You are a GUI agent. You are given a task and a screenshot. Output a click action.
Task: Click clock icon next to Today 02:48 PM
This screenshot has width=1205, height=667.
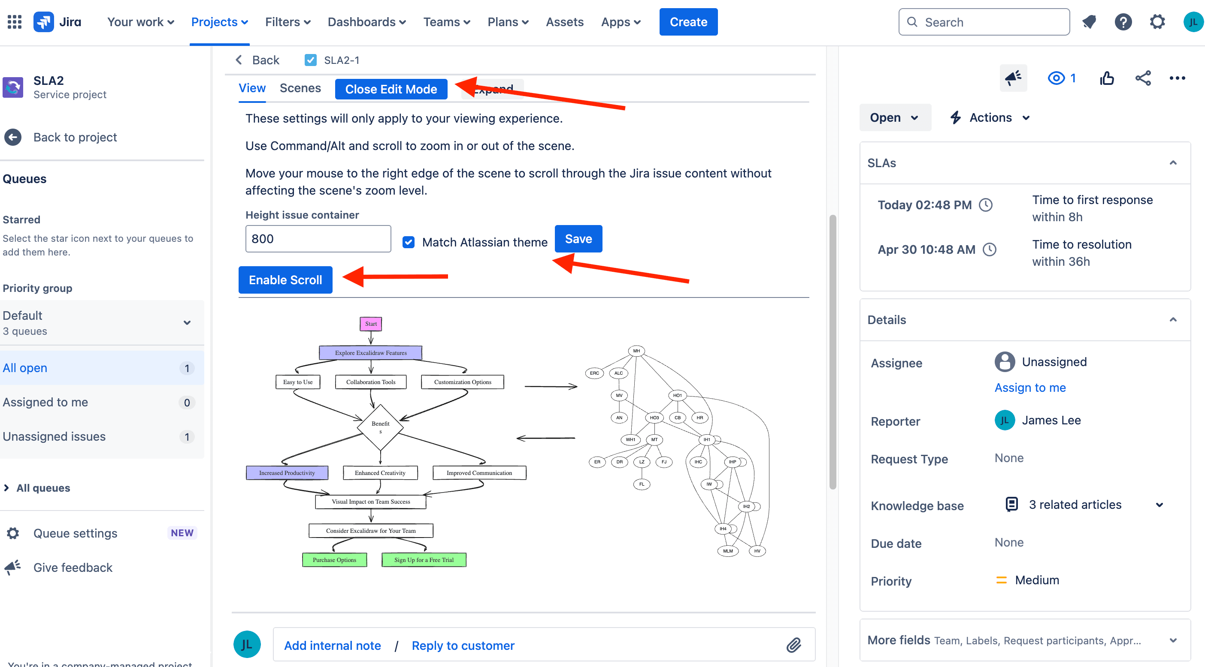point(986,205)
